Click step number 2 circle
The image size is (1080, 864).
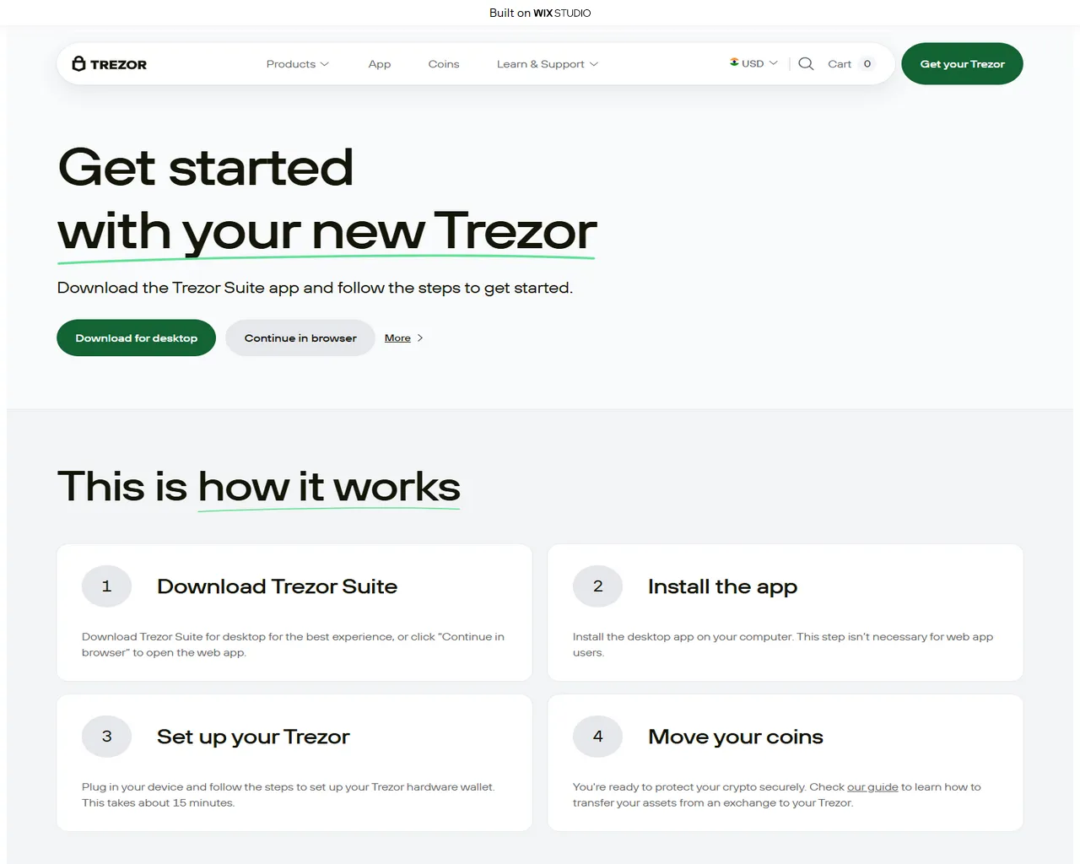pos(597,586)
